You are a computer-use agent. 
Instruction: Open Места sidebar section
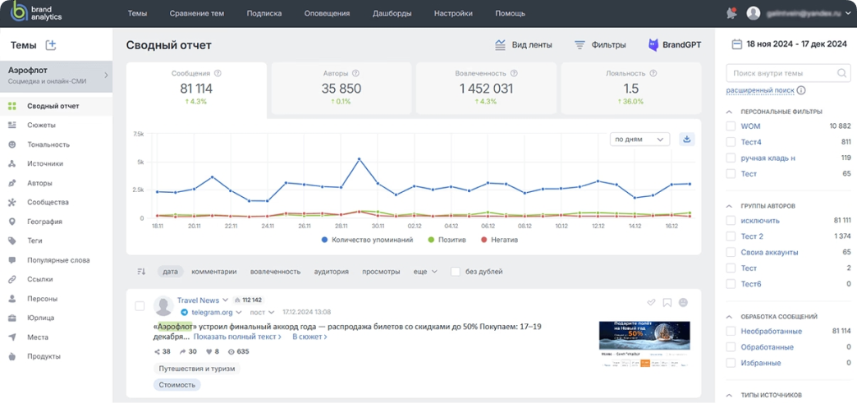click(38, 337)
